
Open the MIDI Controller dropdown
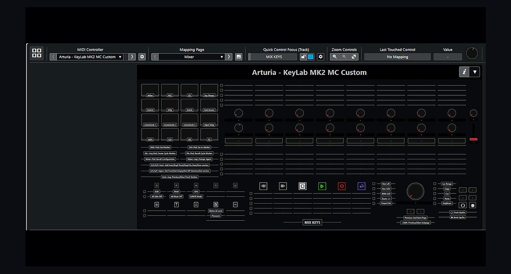pos(90,57)
